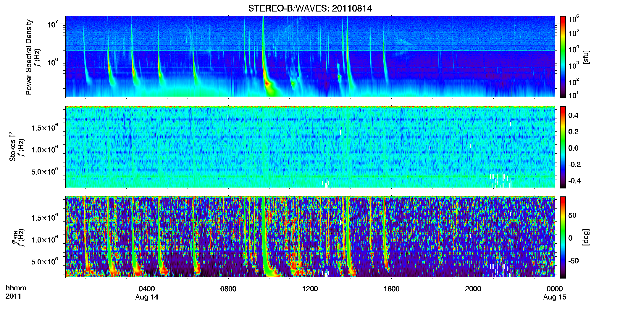Click the 10^7 frequency tick label
Image resolution: width=620 pixels, height=319 pixels.
pyautogui.click(x=53, y=24)
